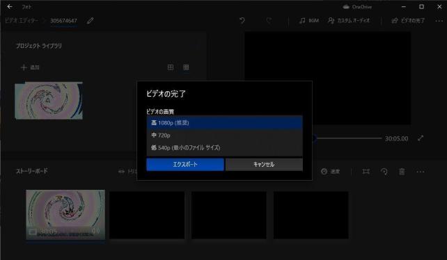Click the エクスポート button

(x=185, y=164)
